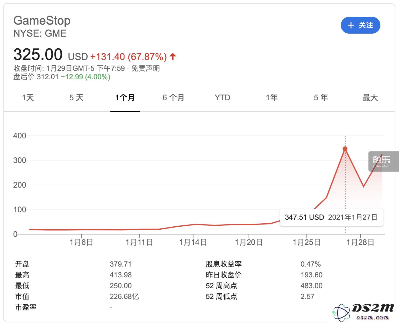This screenshot has height=323, width=399.
Task: Click the 盘后价 312.01 text
Action: (36, 77)
